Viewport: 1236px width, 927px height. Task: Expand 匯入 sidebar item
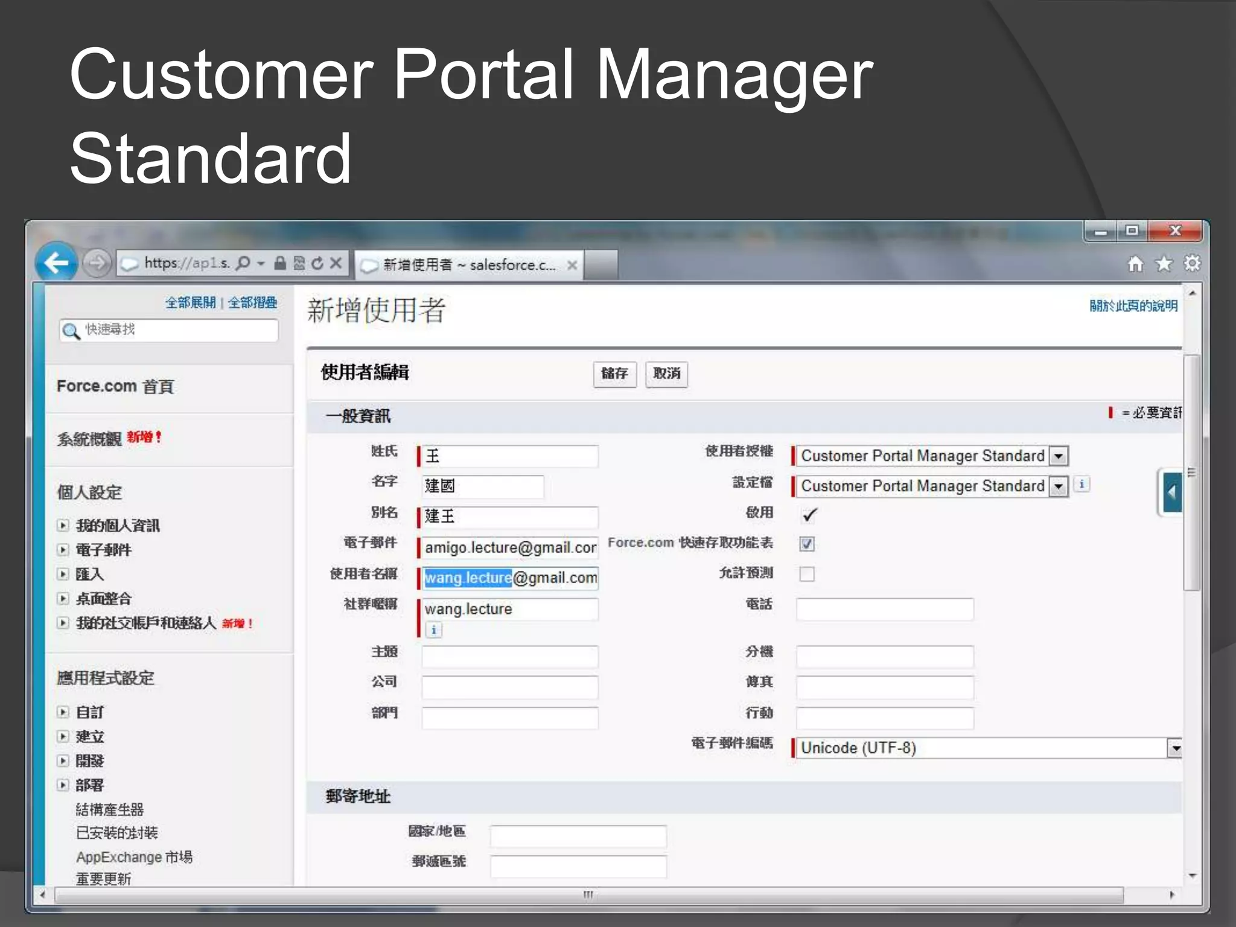click(63, 574)
